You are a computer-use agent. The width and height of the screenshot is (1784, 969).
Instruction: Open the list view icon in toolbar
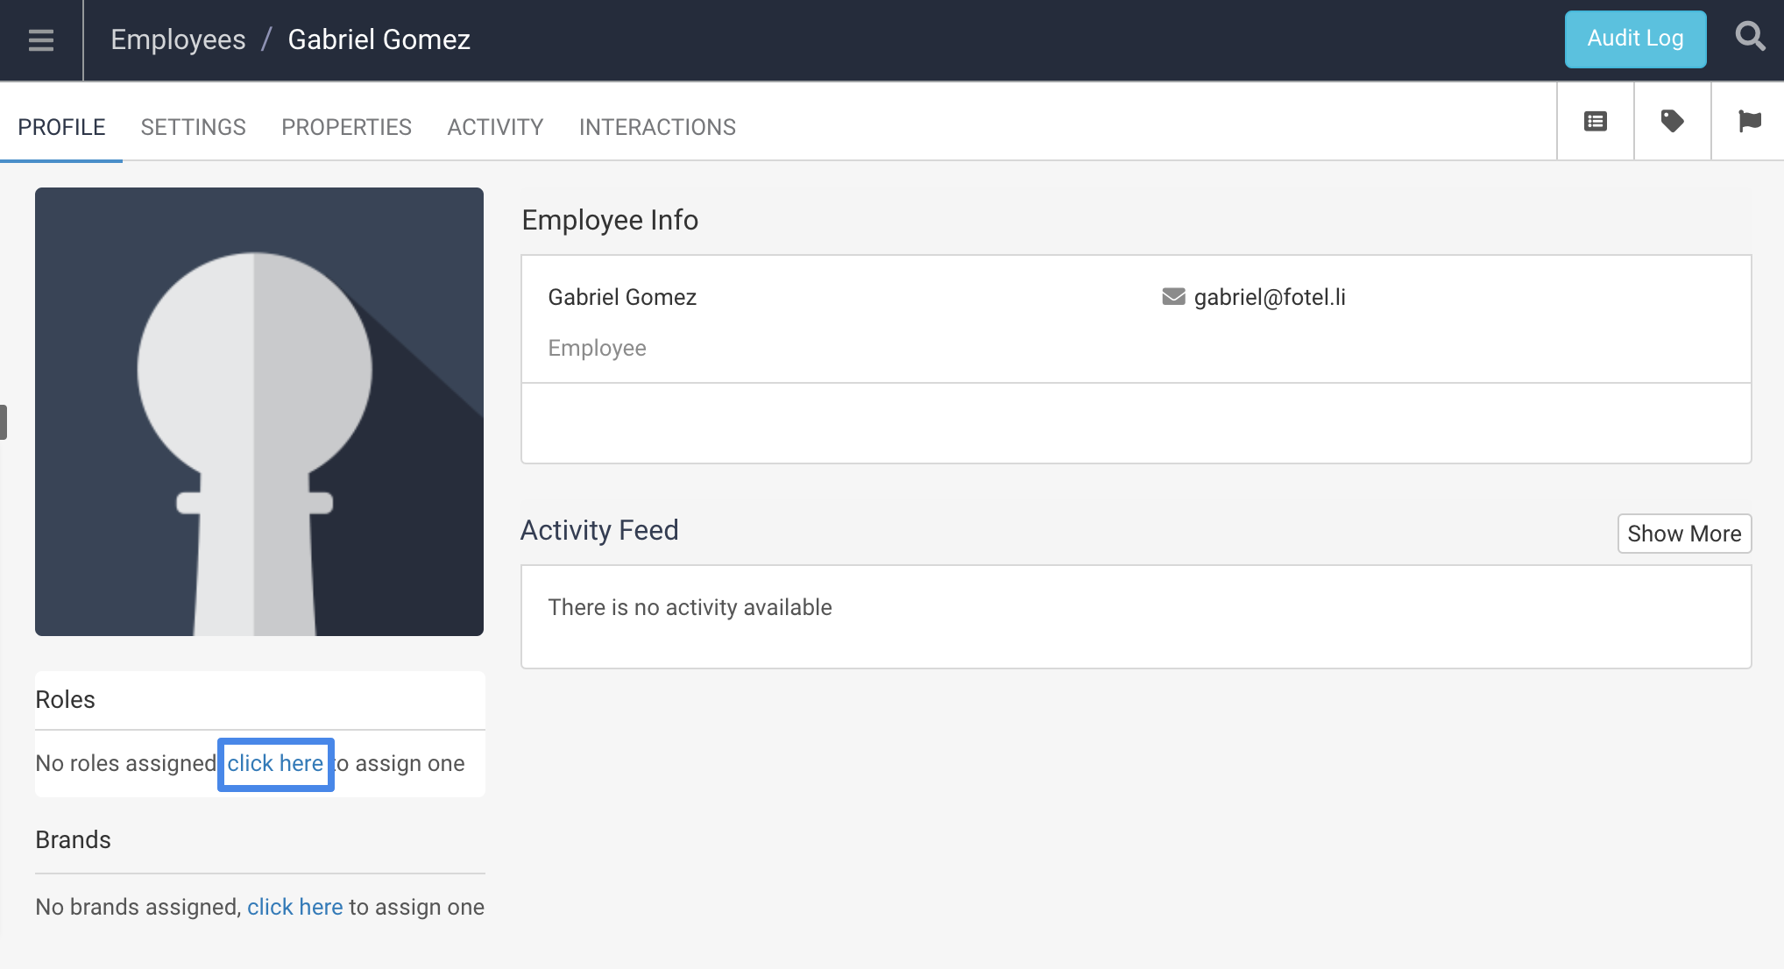point(1596,122)
